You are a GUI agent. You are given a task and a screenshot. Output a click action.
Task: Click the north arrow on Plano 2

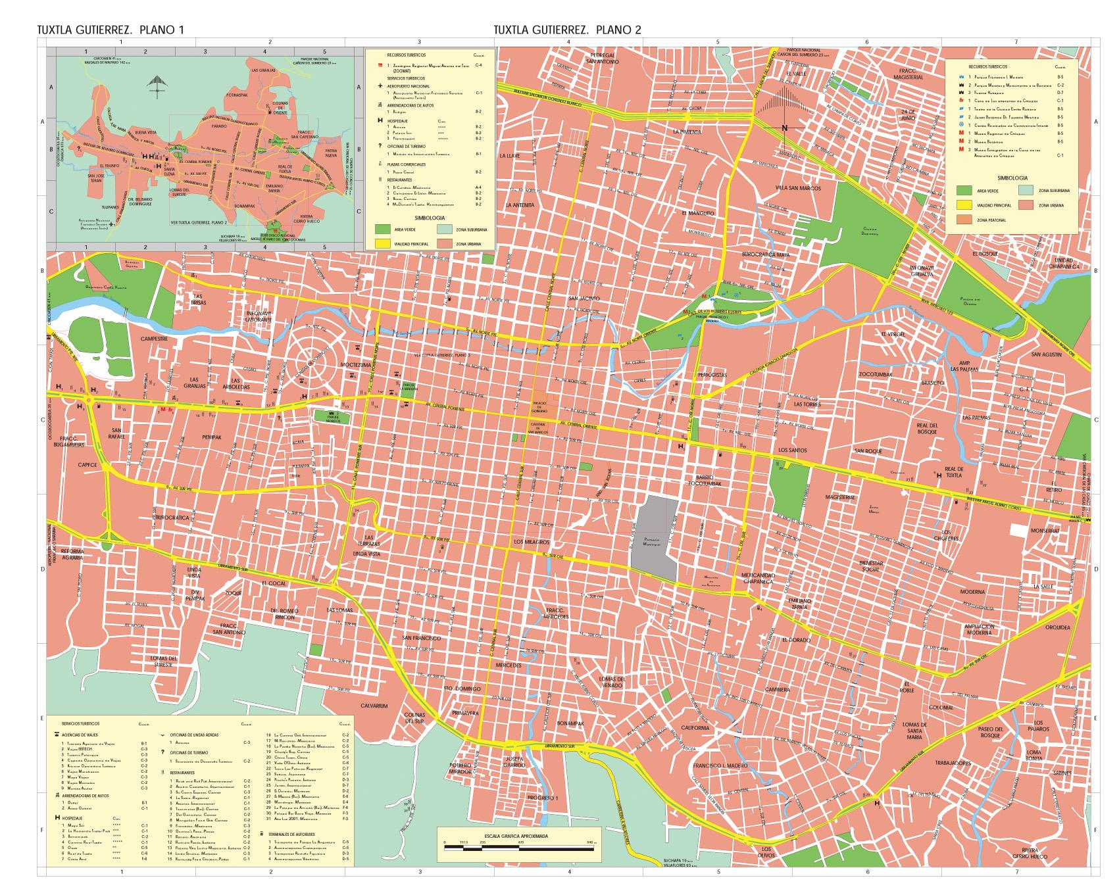click(x=785, y=128)
